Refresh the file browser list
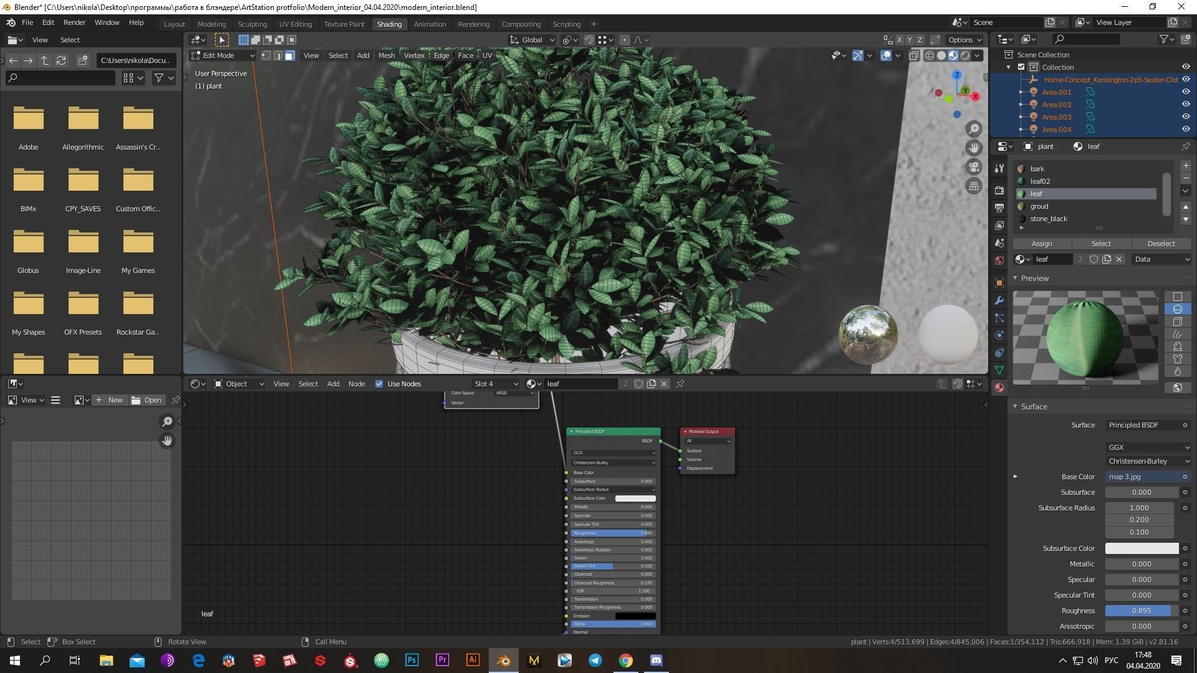1197x673 pixels. [x=61, y=60]
